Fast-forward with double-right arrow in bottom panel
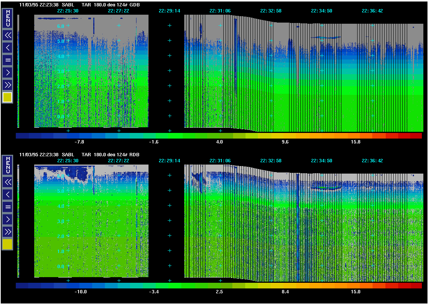 [x=8, y=232]
